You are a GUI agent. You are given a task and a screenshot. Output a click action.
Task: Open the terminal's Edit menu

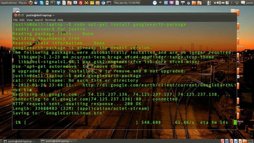[x=22, y=20]
